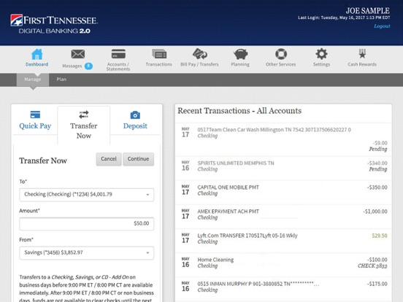
Task: Click the Cancel button
Action: [x=109, y=159]
